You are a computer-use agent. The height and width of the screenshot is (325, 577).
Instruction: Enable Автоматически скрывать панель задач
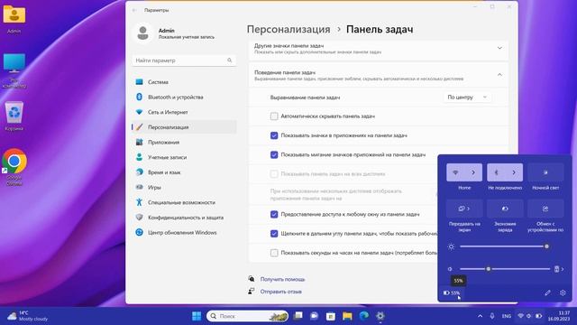tap(274, 116)
